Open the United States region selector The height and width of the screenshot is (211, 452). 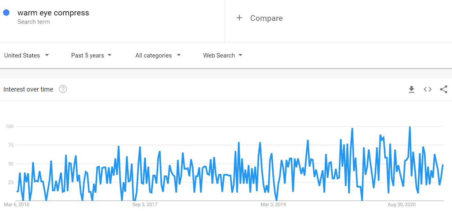(21, 55)
